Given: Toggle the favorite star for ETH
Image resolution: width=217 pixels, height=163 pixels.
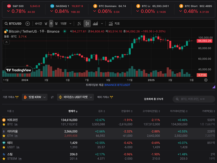Looking at the screenshot, I should coord(4,136).
